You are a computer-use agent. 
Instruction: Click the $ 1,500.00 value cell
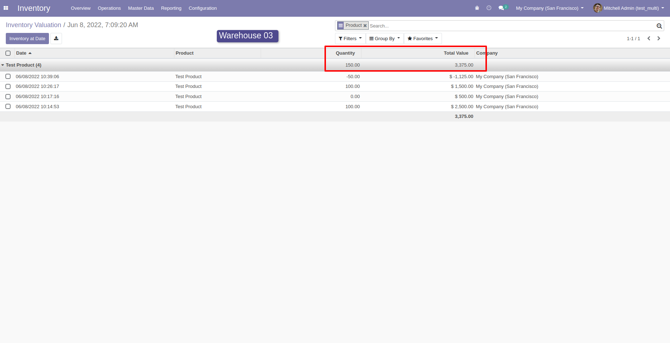click(462, 86)
